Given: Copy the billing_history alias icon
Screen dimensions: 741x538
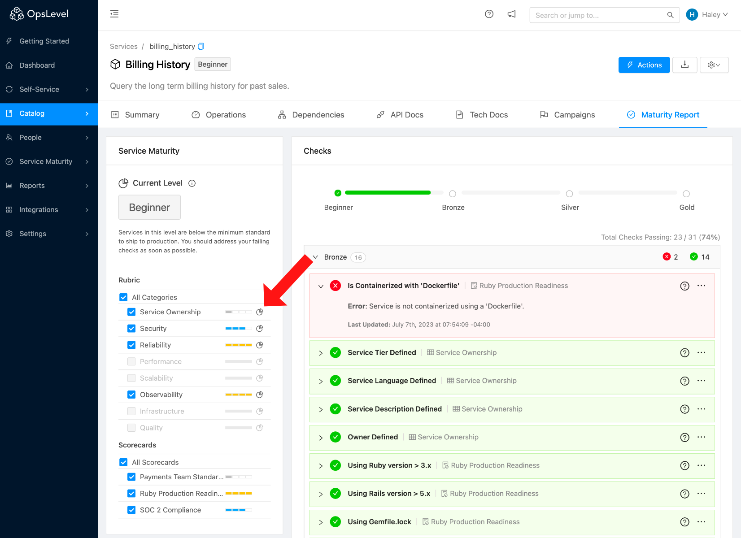Looking at the screenshot, I should point(201,46).
